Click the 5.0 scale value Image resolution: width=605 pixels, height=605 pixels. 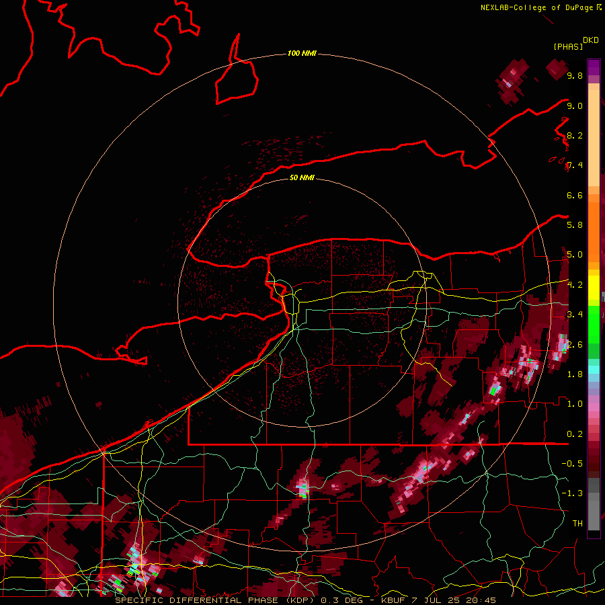[x=575, y=255]
